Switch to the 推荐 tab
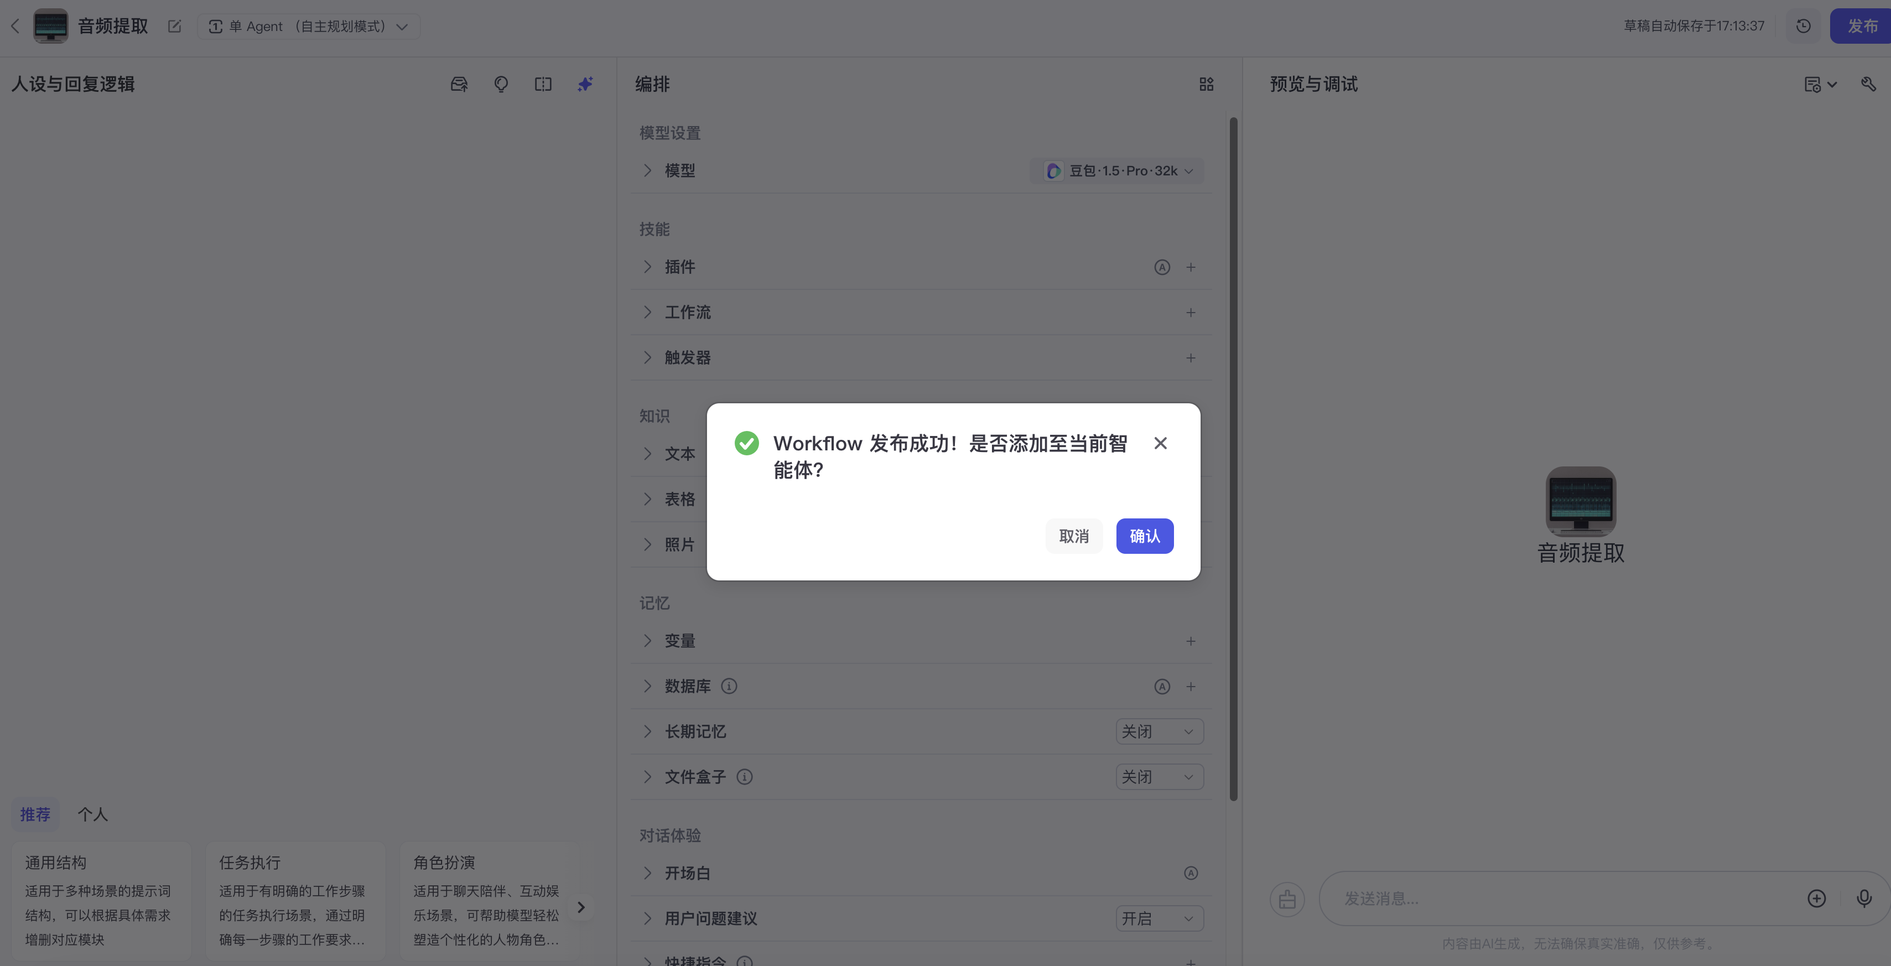This screenshot has width=1891, height=966. 35,815
